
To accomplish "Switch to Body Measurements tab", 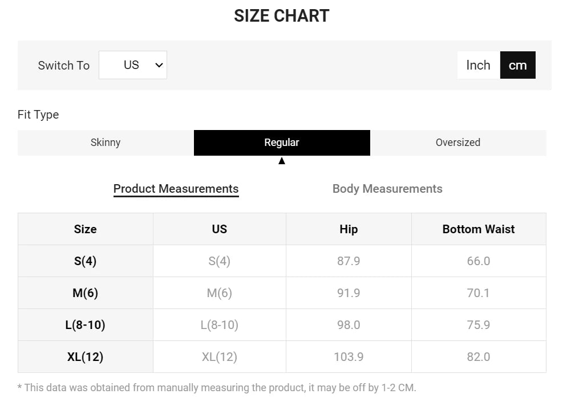I will (x=387, y=189).
